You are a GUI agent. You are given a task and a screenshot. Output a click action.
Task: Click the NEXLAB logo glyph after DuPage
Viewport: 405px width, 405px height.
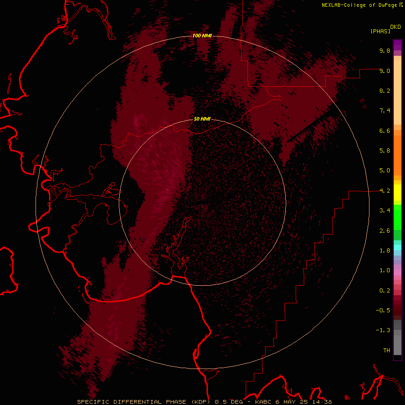point(401,5)
